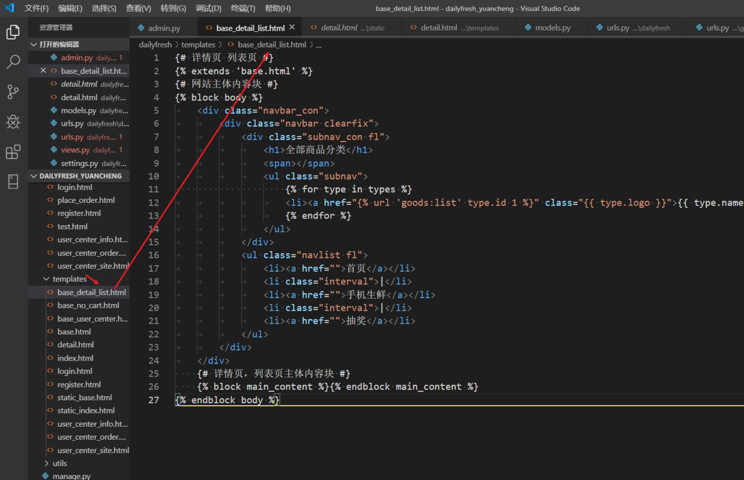The image size is (744, 480).
Task: Select base_detail_list.html under templates folder
Action: [x=79, y=292]
